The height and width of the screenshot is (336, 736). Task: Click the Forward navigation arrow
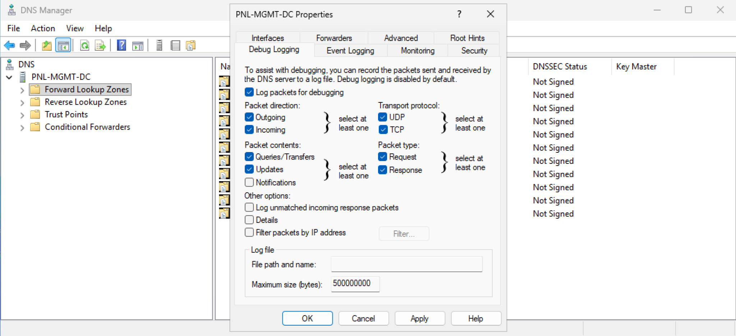click(x=25, y=45)
